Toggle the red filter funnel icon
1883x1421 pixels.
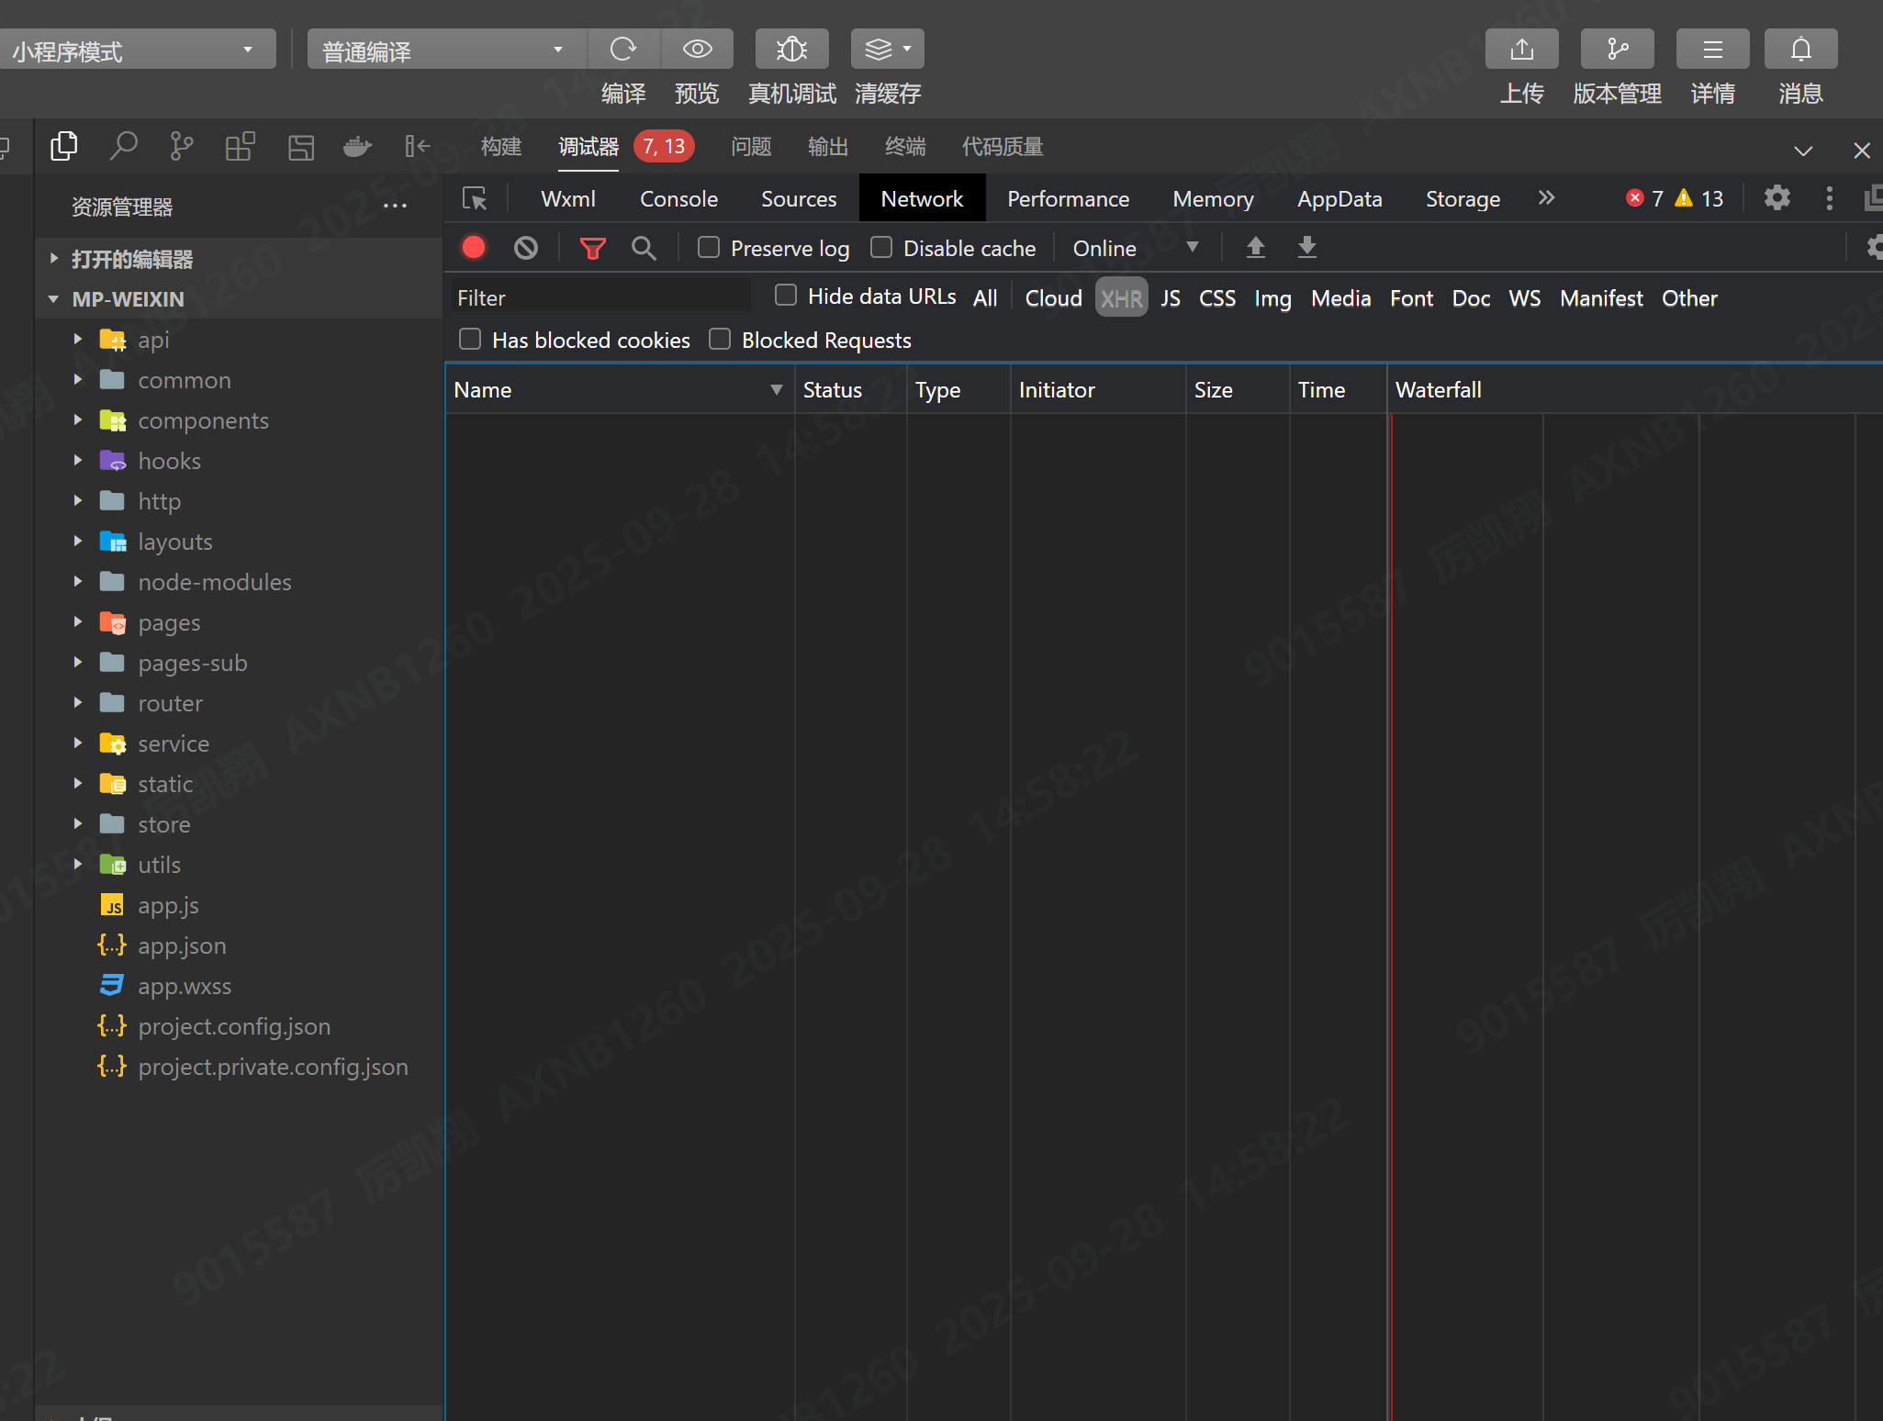point(593,248)
